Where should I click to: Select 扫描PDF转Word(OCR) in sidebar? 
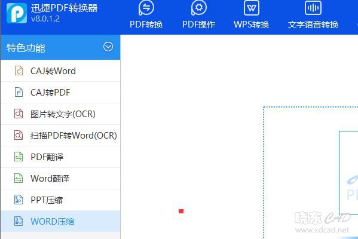60,136
